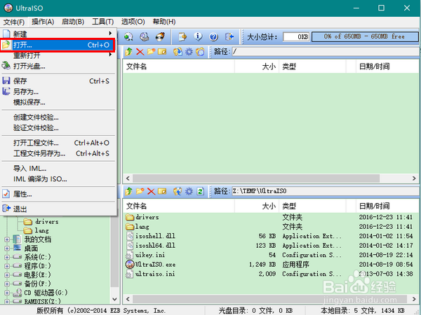Click the 650MB capacity usage bar

click(365, 36)
